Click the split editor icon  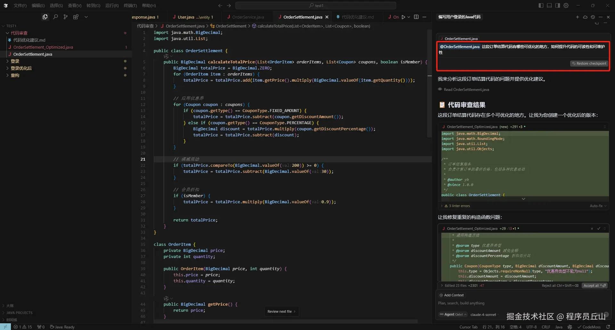pos(416,17)
